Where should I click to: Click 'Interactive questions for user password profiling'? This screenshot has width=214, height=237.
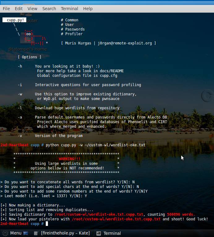coord(88,85)
